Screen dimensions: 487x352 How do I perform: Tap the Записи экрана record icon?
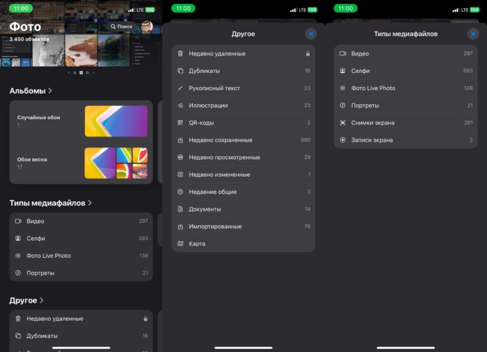pos(343,140)
